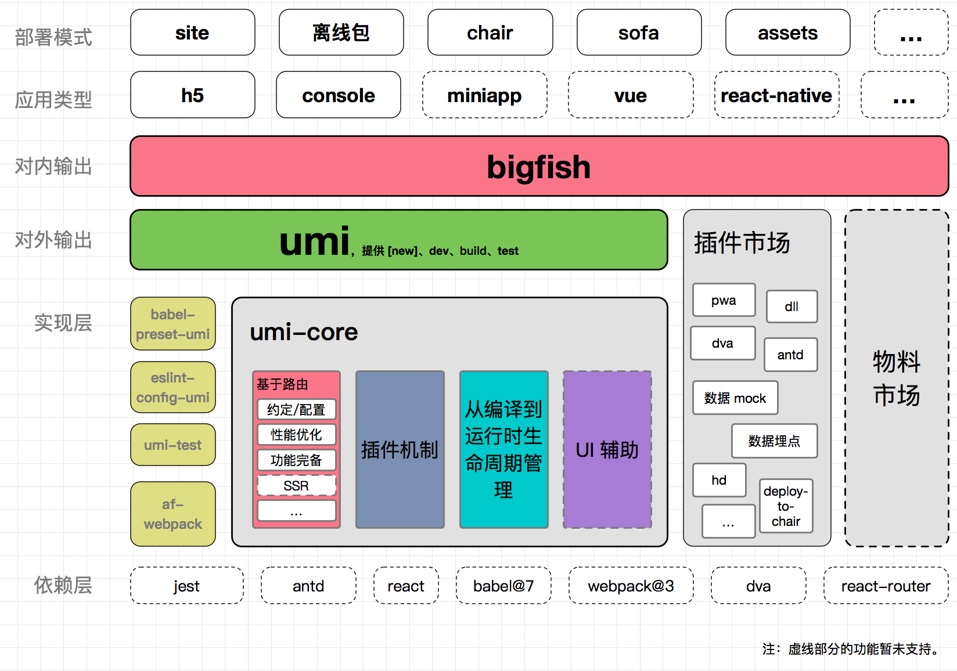Select the purple "UI 辅助" block
Screen dimensions: 957x671
click(607, 449)
